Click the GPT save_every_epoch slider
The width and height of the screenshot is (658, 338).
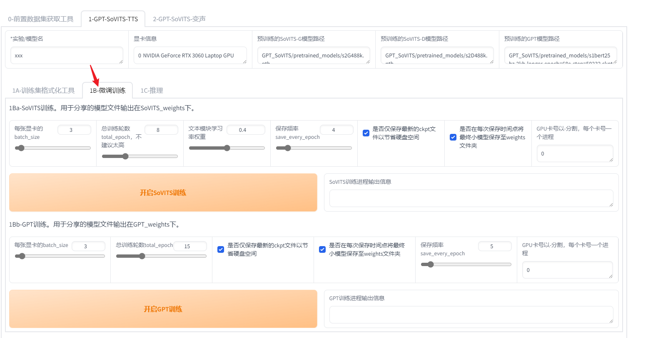[x=466, y=264]
